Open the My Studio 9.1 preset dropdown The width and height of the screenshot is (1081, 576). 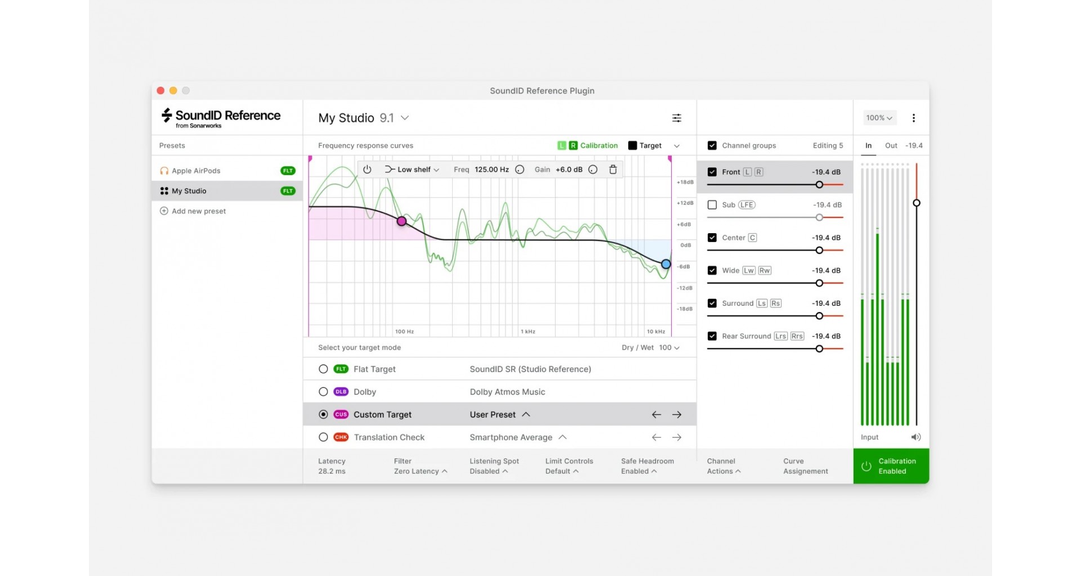pos(364,118)
